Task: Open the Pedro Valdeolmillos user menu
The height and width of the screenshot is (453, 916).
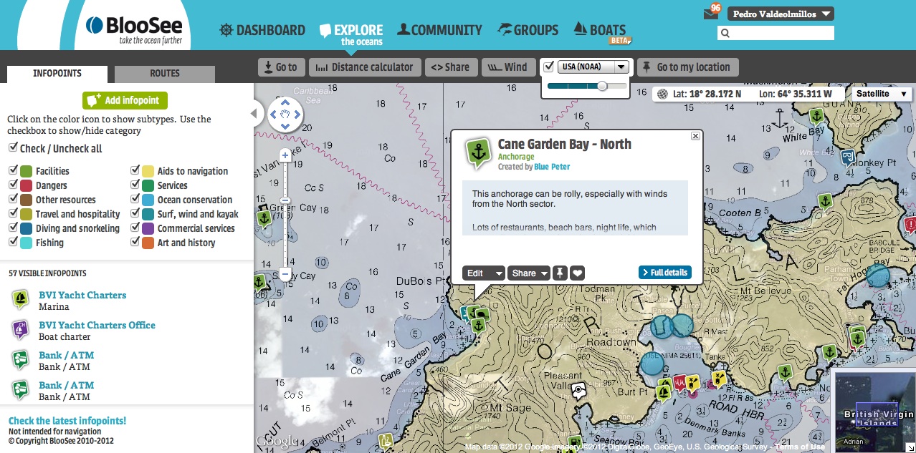Action: [781, 14]
